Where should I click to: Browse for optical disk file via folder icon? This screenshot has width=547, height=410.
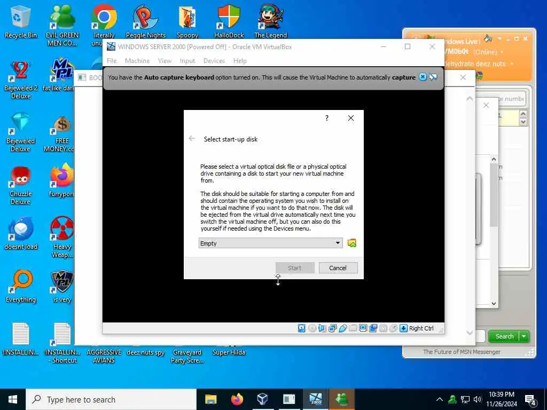point(351,243)
